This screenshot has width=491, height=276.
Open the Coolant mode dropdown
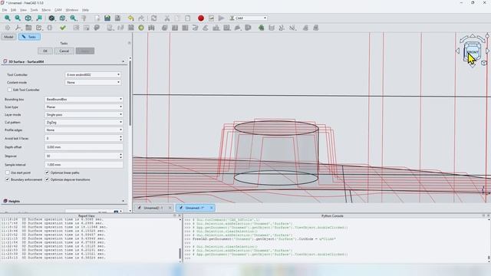click(x=93, y=82)
